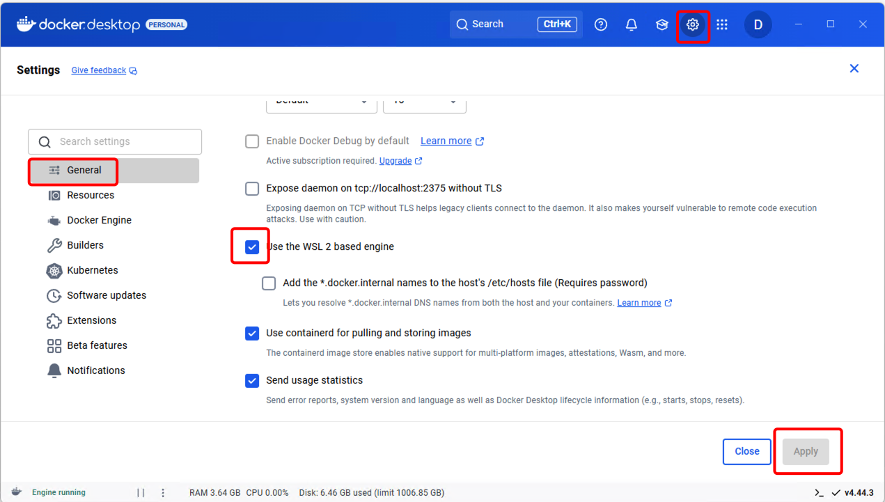The height and width of the screenshot is (502, 885).
Task: Open Builders settings via the wrench icon
Action: [54, 245]
